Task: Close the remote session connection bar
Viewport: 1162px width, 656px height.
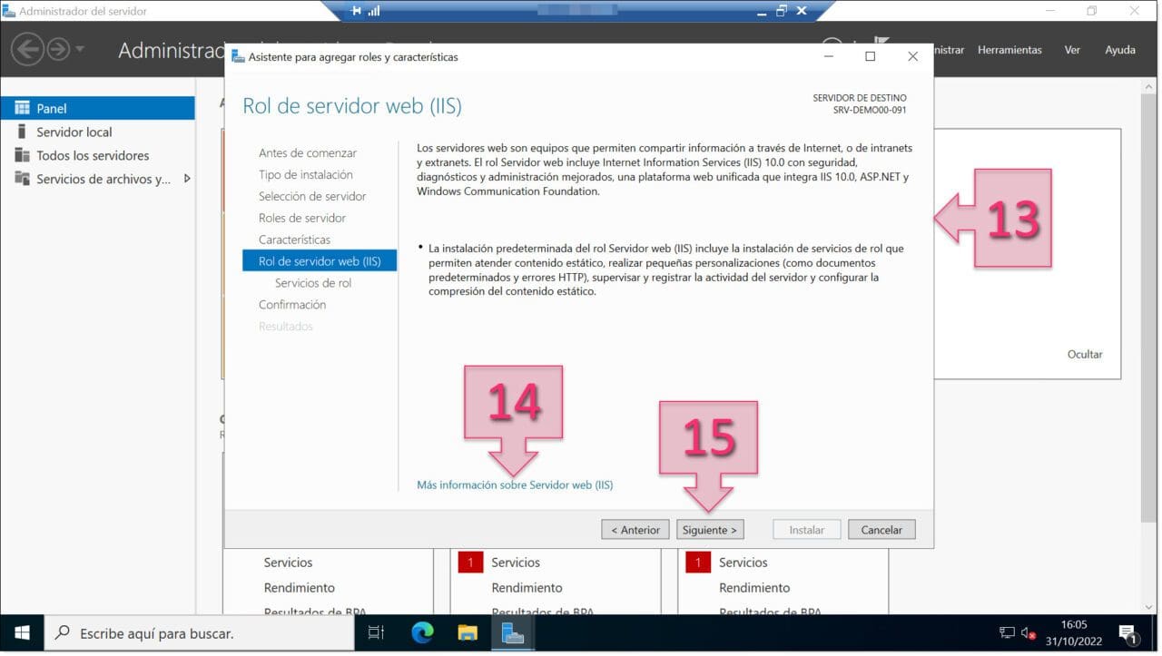Action: point(802,11)
